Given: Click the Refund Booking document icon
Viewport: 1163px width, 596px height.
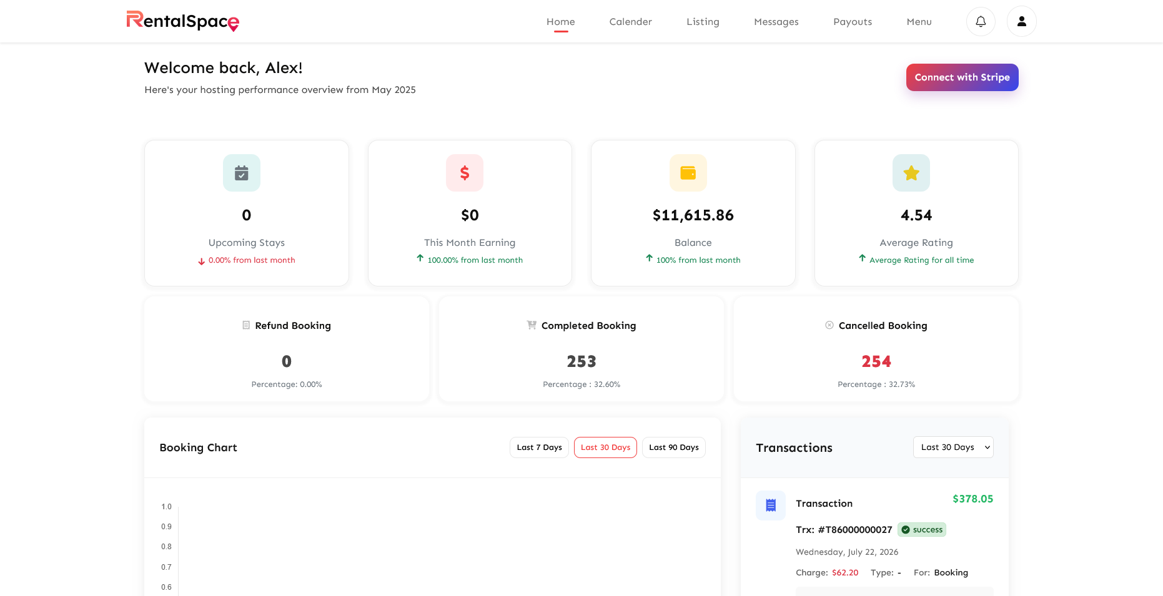Looking at the screenshot, I should click(x=246, y=325).
